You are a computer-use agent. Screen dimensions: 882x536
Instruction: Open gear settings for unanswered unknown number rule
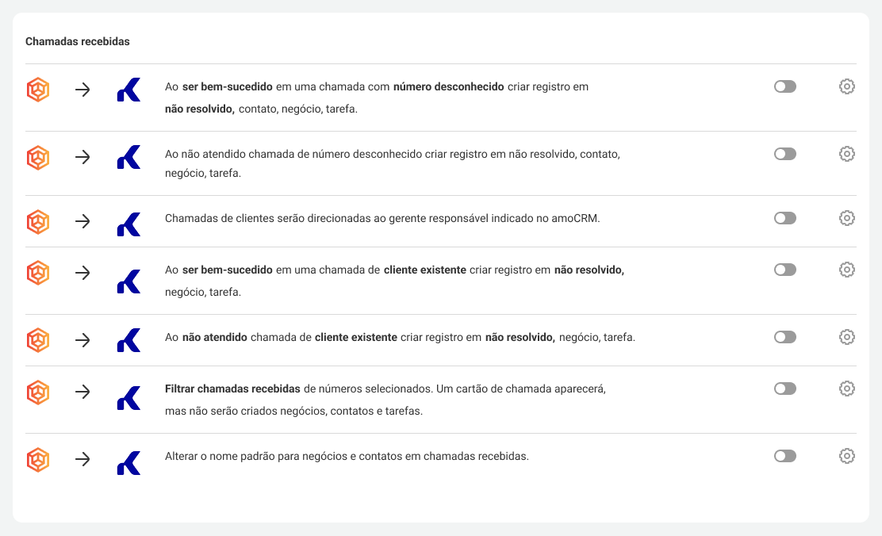point(846,154)
